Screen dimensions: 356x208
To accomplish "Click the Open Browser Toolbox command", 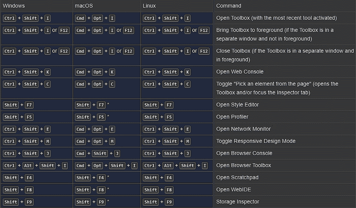I will click(x=244, y=165).
